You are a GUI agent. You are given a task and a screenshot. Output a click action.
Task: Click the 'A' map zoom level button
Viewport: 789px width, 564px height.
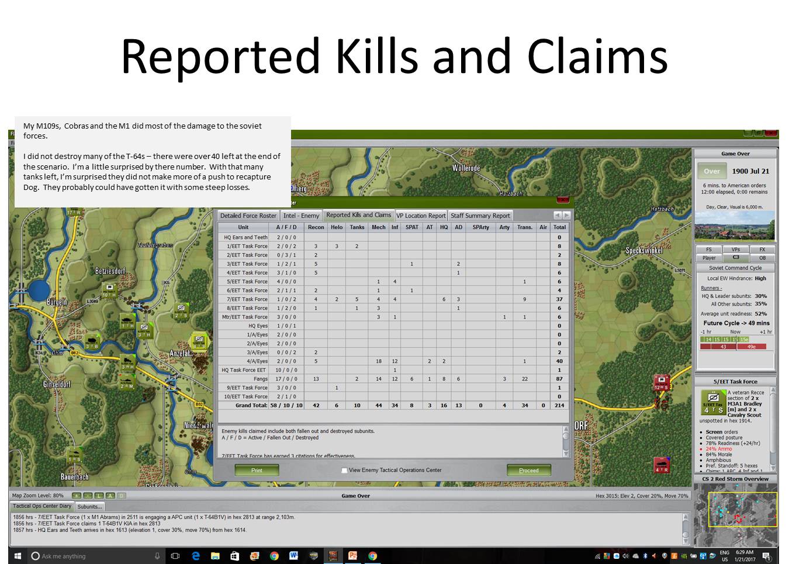click(x=110, y=496)
